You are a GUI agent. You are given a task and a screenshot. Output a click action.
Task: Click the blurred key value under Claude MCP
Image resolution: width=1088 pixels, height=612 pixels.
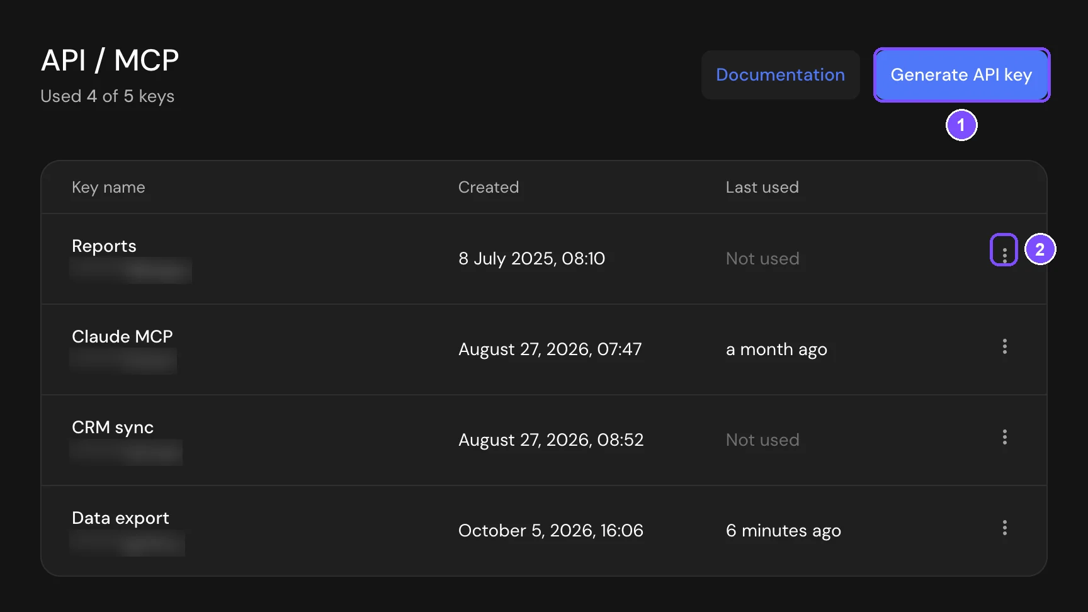[x=123, y=361]
